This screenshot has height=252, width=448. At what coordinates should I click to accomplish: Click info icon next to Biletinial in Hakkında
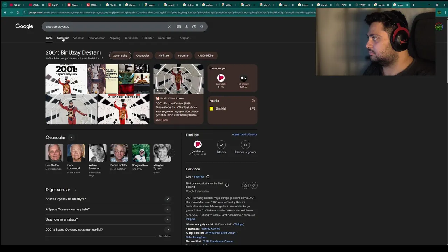[208, 177]
